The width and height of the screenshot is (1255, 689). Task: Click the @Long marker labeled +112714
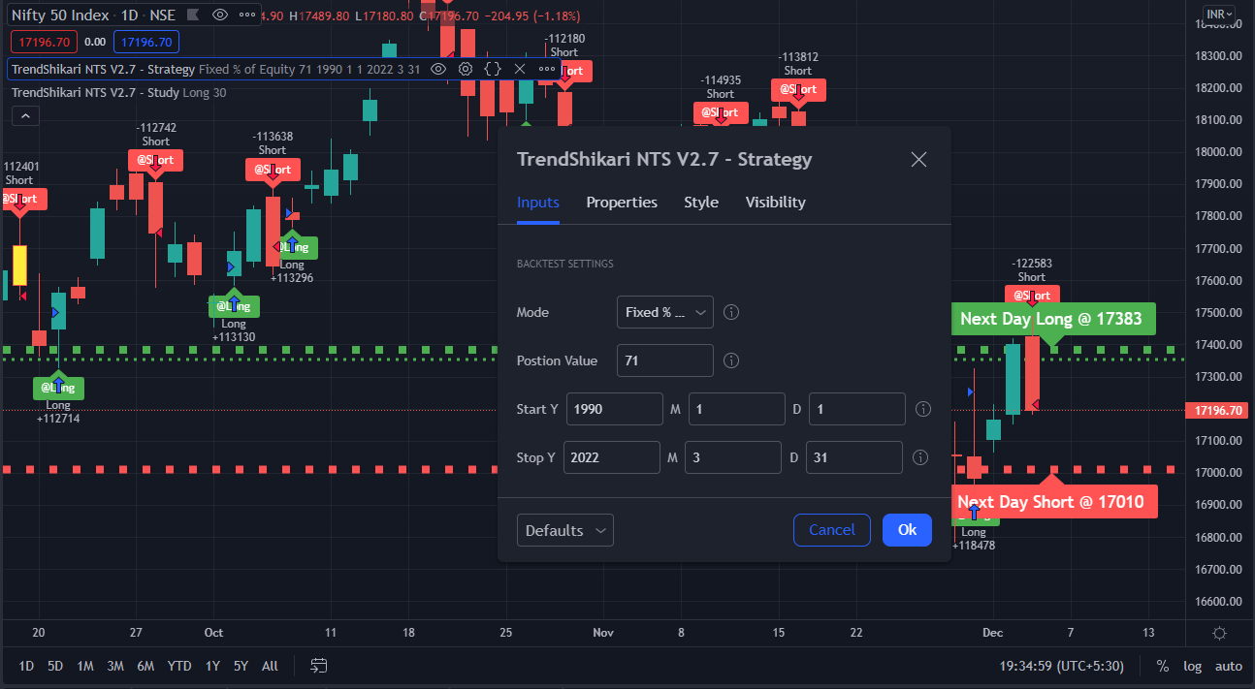point(58,389)
